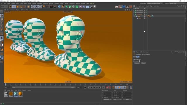Image resolution: width=187 pixels, height=105 pixels.
Task: Activate the Scale tool
Action: click(18, 7)
